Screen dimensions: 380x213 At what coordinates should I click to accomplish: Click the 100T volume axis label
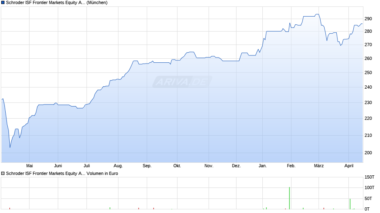tap(369, 188)
